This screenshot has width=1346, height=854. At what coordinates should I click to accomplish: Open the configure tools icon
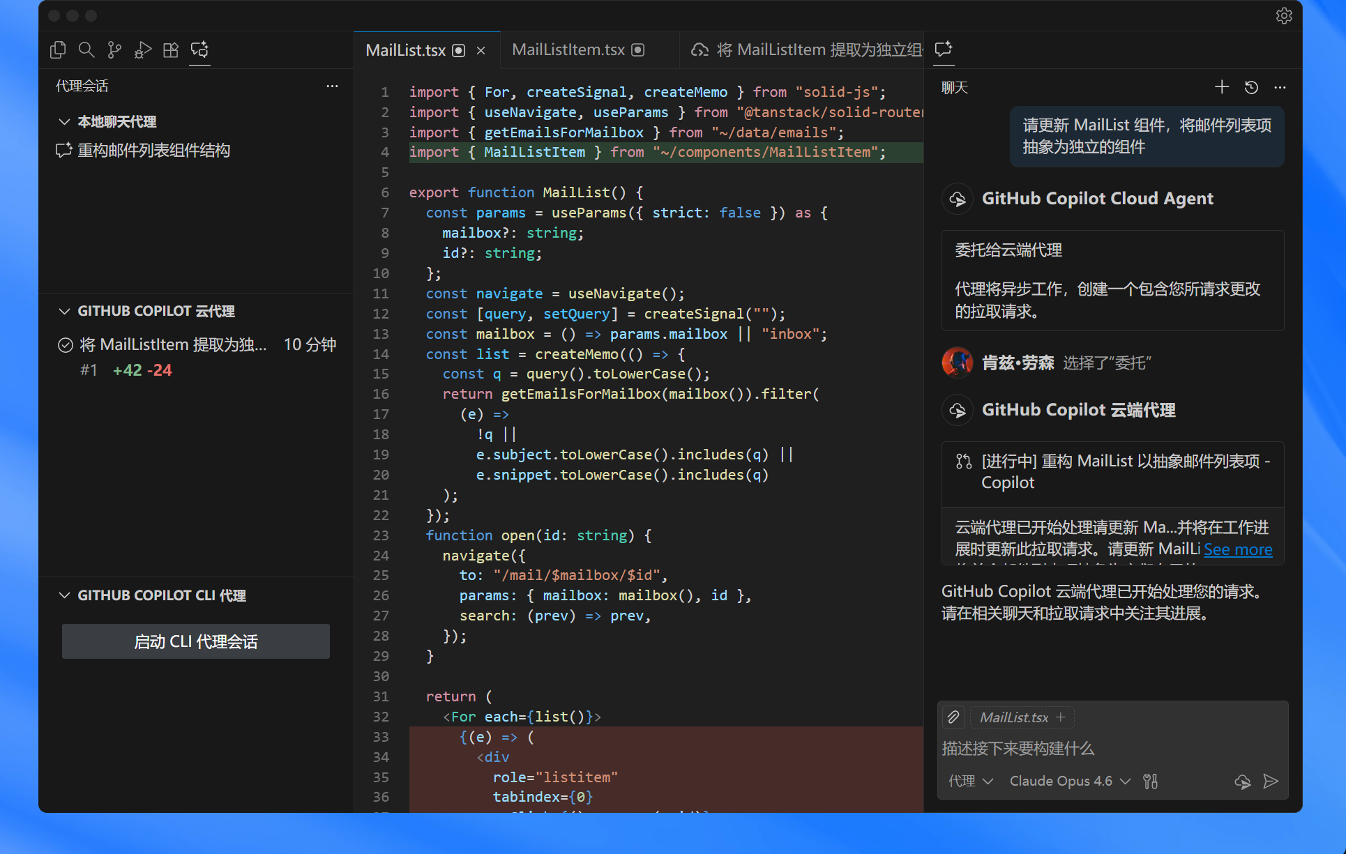coord(1151,781)
